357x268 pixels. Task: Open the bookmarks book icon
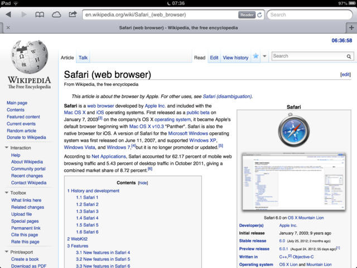coord(40,15)
